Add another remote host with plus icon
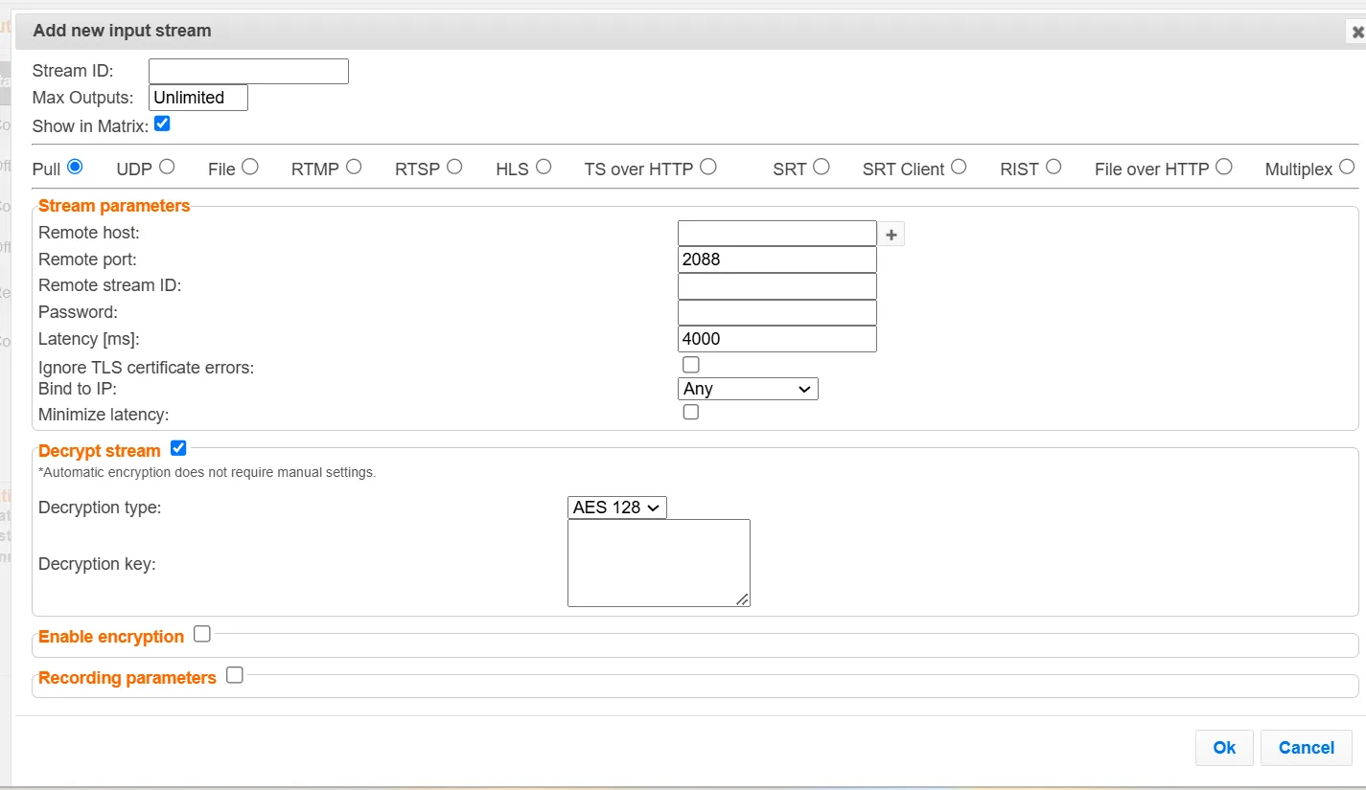 891,234
